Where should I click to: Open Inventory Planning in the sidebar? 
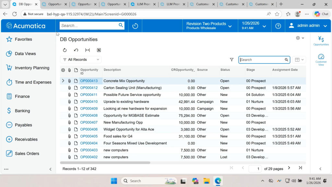[32, 68]
